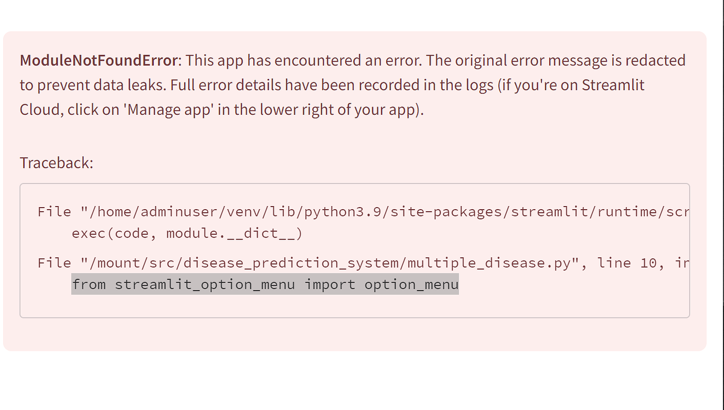Click the word 'Cloud' in the error message
This screenshot has height=410, width=724.
point(41,111)
